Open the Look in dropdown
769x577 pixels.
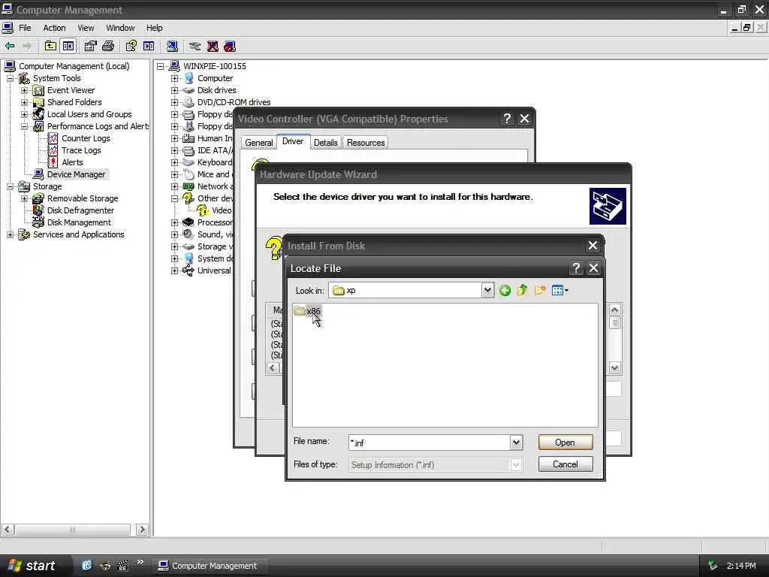point(487,291)
